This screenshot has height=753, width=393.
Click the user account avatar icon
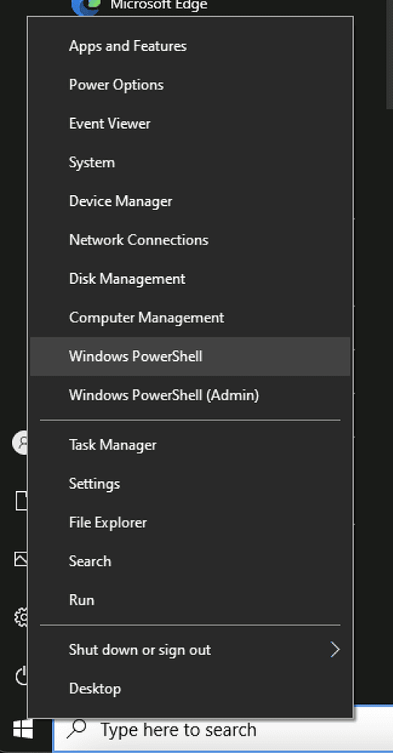20,442
